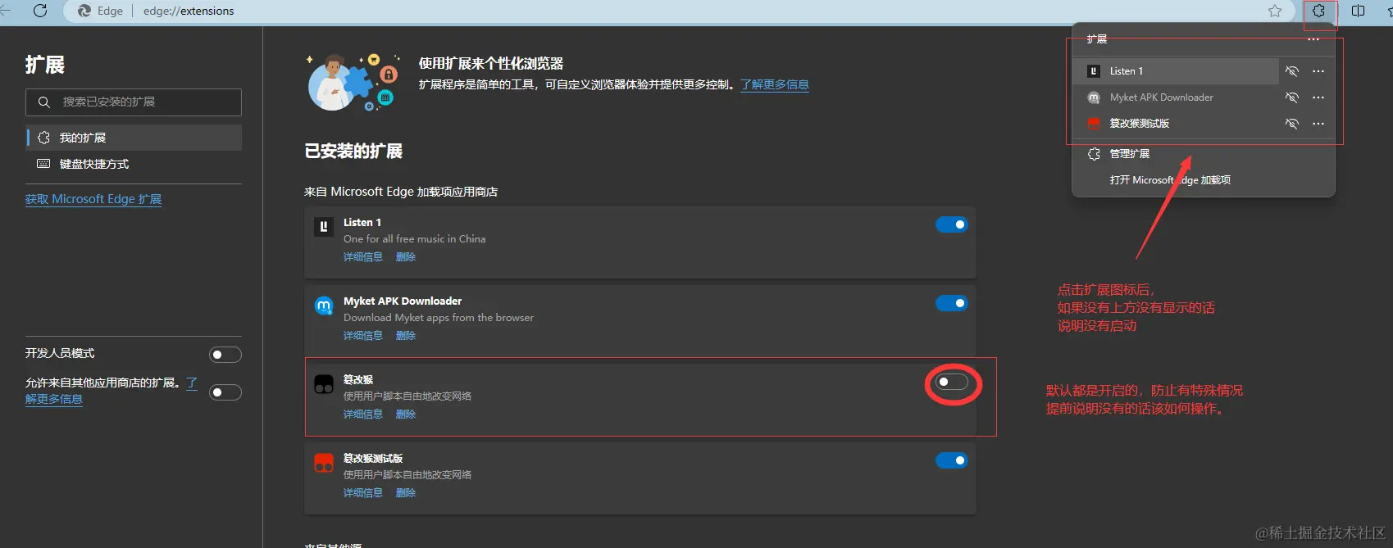The height and width of the screenshot is (548, 1393).
Task: Click 删除 for 篡改猴测试版
Action: [x=406, y=493]
